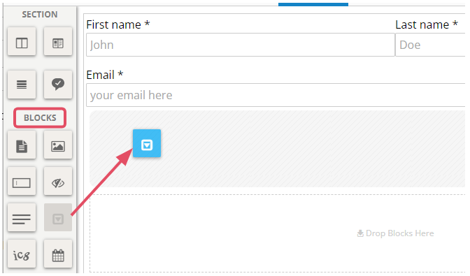Pick the image block icon
Screen dimensions: 470x276
[x=58, y=145]
